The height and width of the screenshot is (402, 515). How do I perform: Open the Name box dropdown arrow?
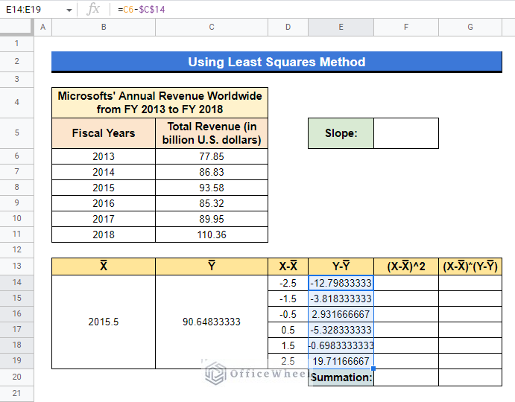pos(69,10)
